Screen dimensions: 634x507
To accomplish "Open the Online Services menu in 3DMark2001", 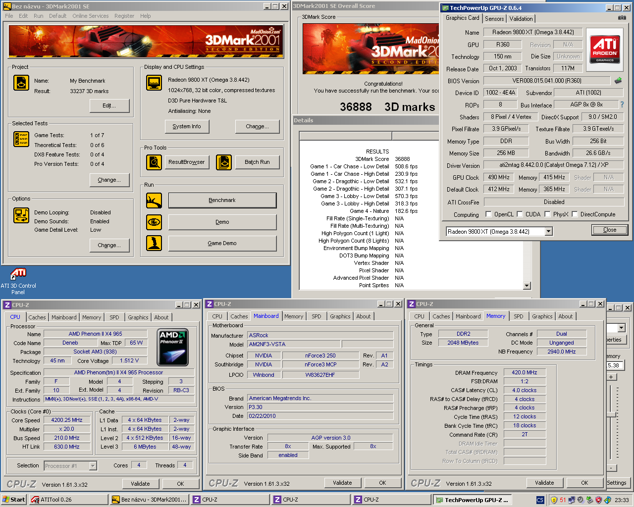I will click(90, 16).
